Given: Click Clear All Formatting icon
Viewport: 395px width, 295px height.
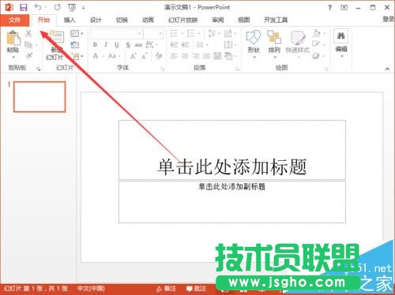Looking at the screenshot, I should tap(159, 56).
